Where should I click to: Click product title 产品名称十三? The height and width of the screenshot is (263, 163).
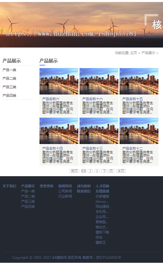(93, 149)
